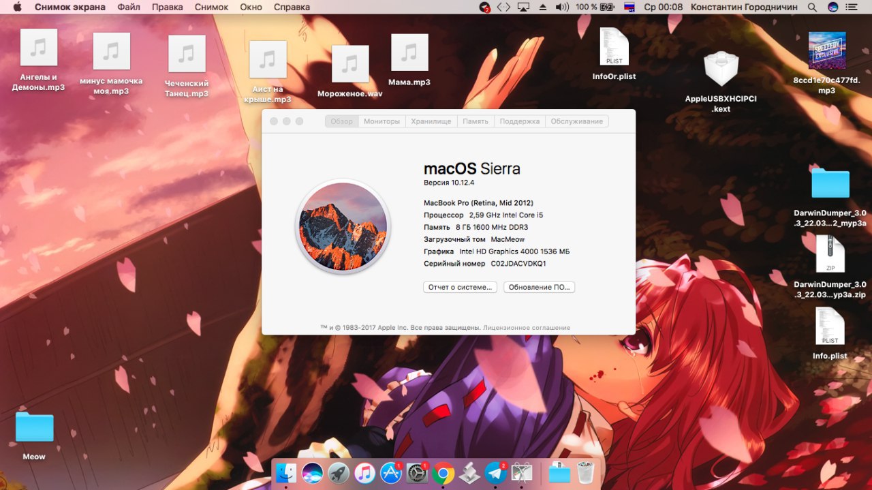Viewport: 872px width, 490px height.
Task: Select Мороженое.wav audio file
Action: (350, 72)
